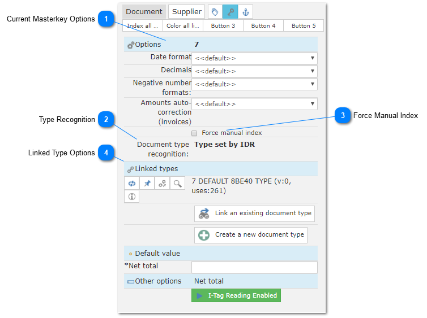Open the Negative number formats dropdown
Viewport: 427px width, 318px height.
[x=254, y=84]
